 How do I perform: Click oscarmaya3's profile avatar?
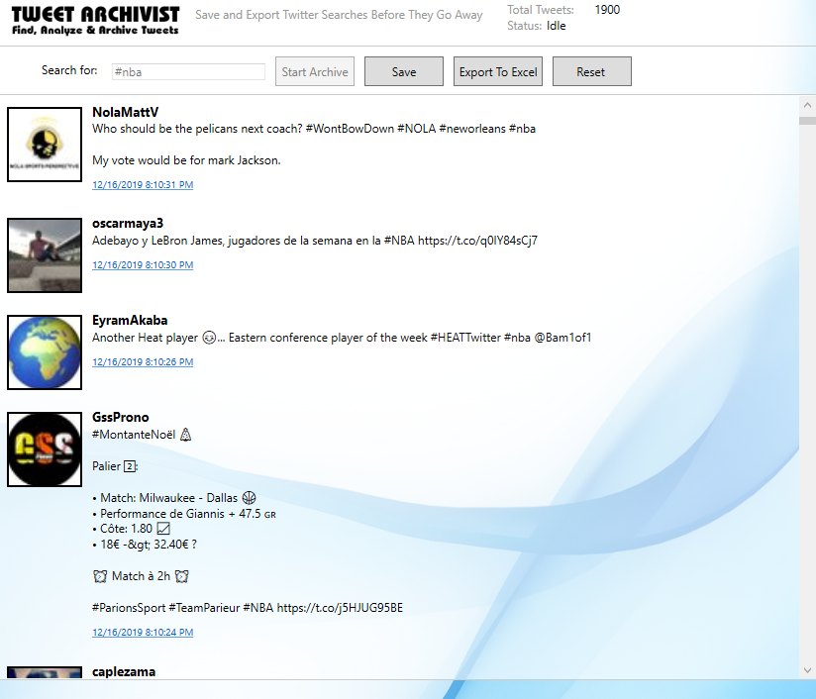coord(44,254)
